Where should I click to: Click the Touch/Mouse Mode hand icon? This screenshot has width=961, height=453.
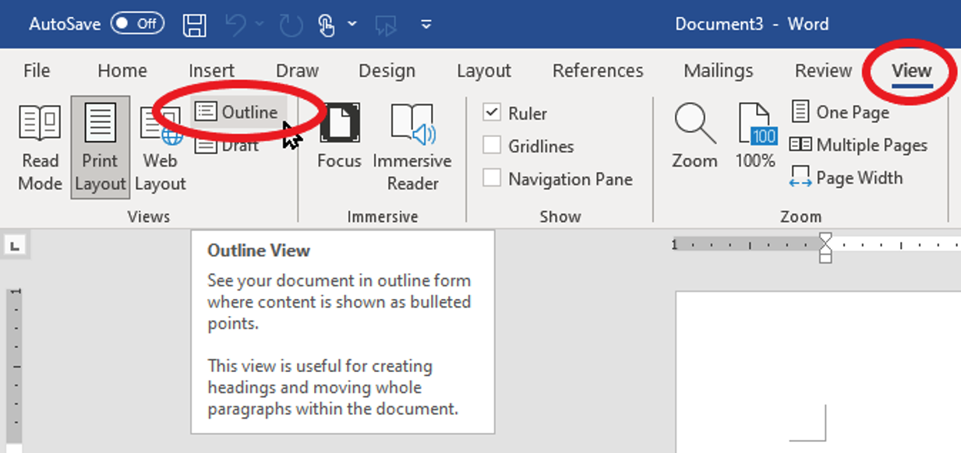[x=327, y=24]
